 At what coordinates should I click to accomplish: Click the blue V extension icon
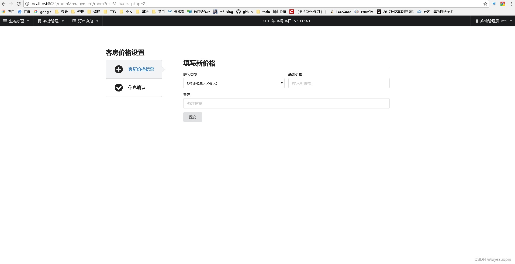(494, 4)
